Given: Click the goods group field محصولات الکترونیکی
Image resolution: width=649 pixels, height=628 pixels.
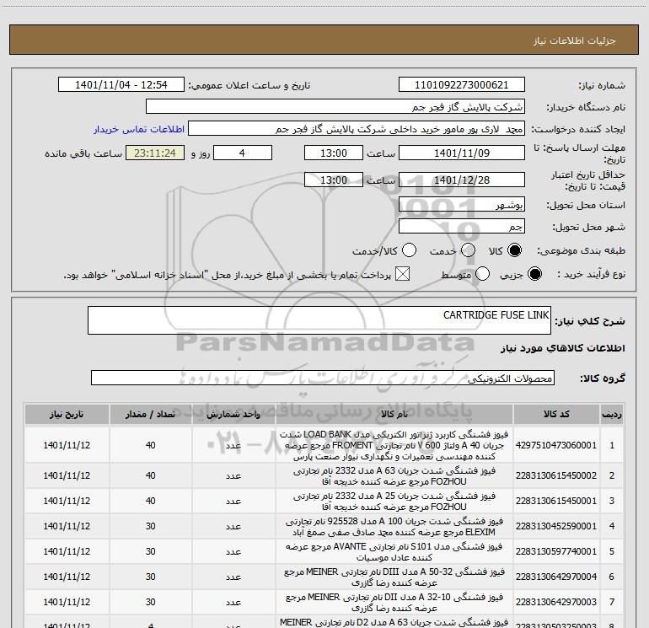Looking at the screenshot, I should (x=323, y=378).
